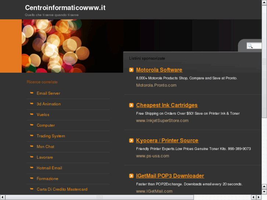Click the Friendly Printer Experts description text
Image resolution: width=267 pixels, height=200 pixels.
(x=193, y=149)
